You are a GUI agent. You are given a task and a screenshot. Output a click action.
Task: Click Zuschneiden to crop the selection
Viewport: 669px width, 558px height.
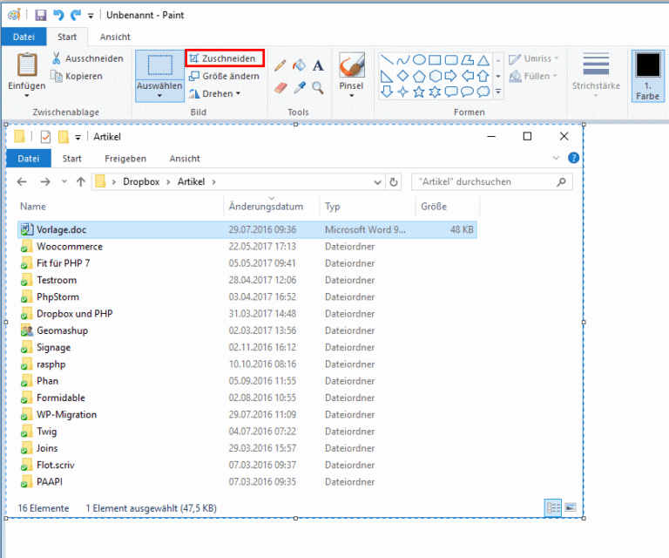point(225,58)
